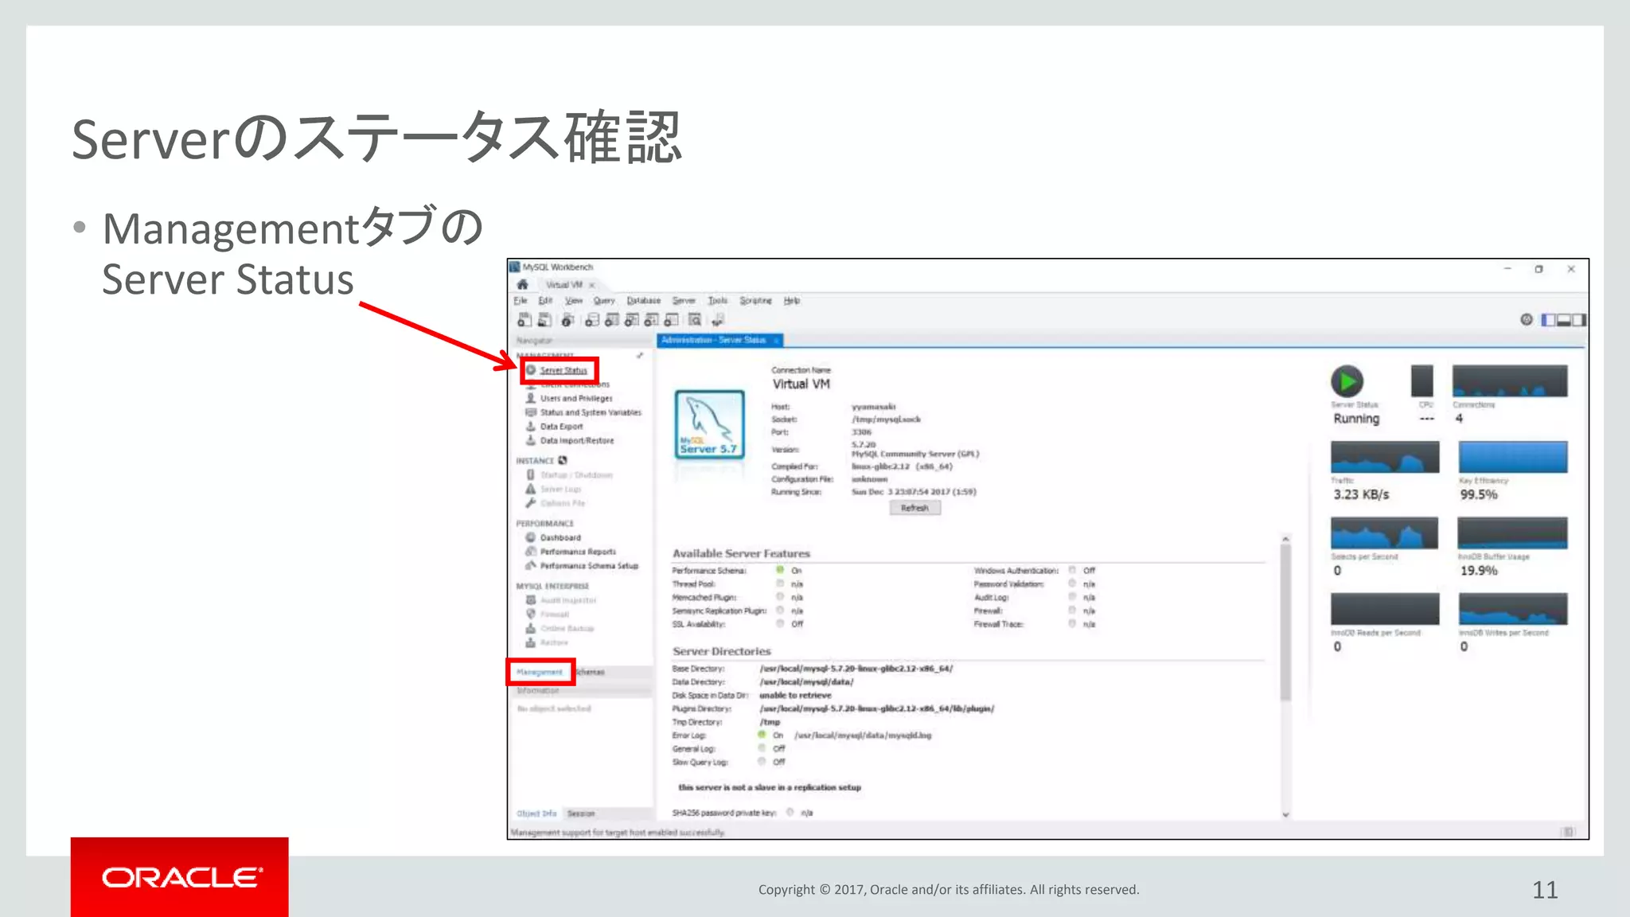
Task: Click the server info vertical scrollbar
Action: point(1285,622)
